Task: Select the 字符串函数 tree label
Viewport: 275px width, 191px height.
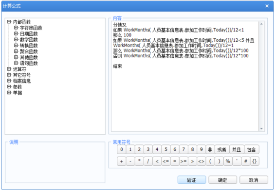Action: (31, 28)
